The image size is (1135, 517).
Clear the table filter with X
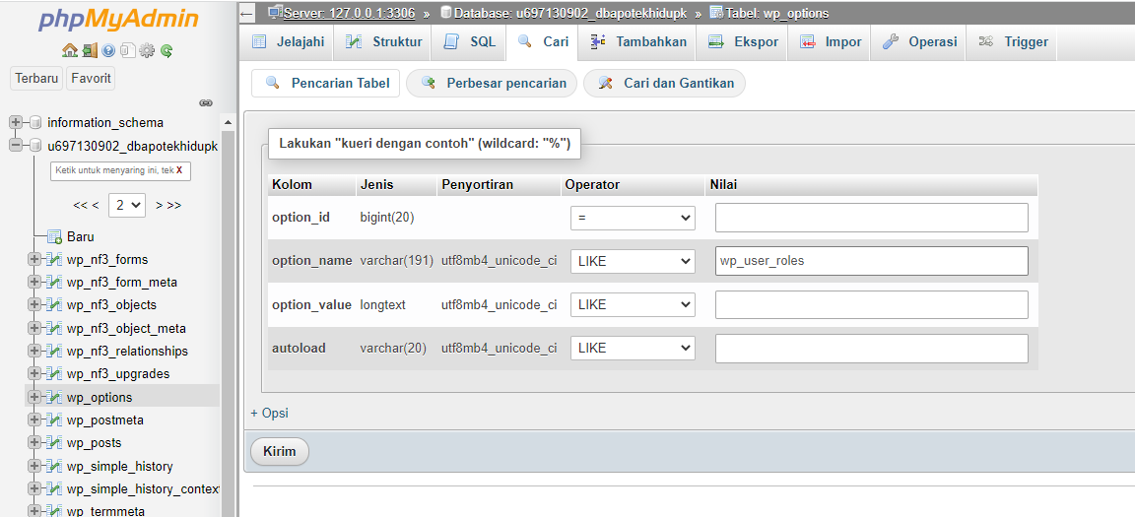[179, 171]
